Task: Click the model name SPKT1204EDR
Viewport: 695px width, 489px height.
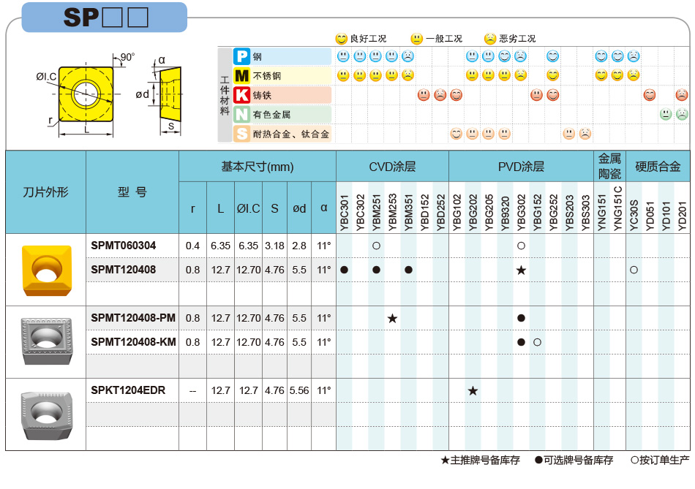Action: click(128, 390)
